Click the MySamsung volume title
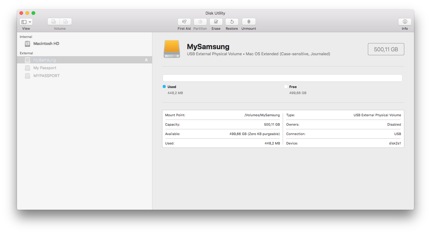Screen dimensions: 431x234 pyautogui.click(x=208, y=47)
